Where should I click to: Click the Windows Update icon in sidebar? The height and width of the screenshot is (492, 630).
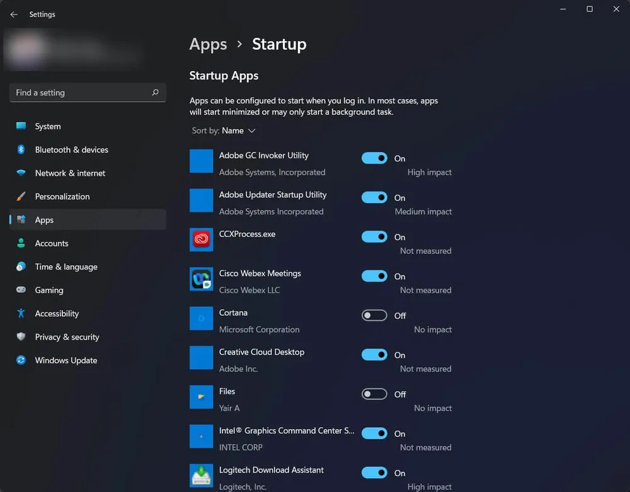click(x=20, y=360)
